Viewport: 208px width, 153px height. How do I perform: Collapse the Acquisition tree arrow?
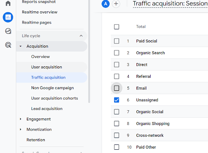coord(20,46)
